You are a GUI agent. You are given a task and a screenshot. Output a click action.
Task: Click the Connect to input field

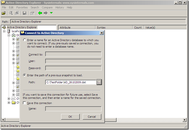[73, 54]
